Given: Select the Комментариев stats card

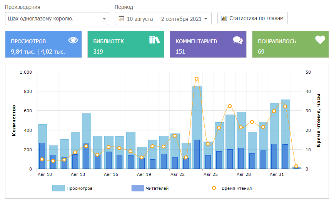Looking at the screenshot, I should pyautogui.click(x=208, y=45).
